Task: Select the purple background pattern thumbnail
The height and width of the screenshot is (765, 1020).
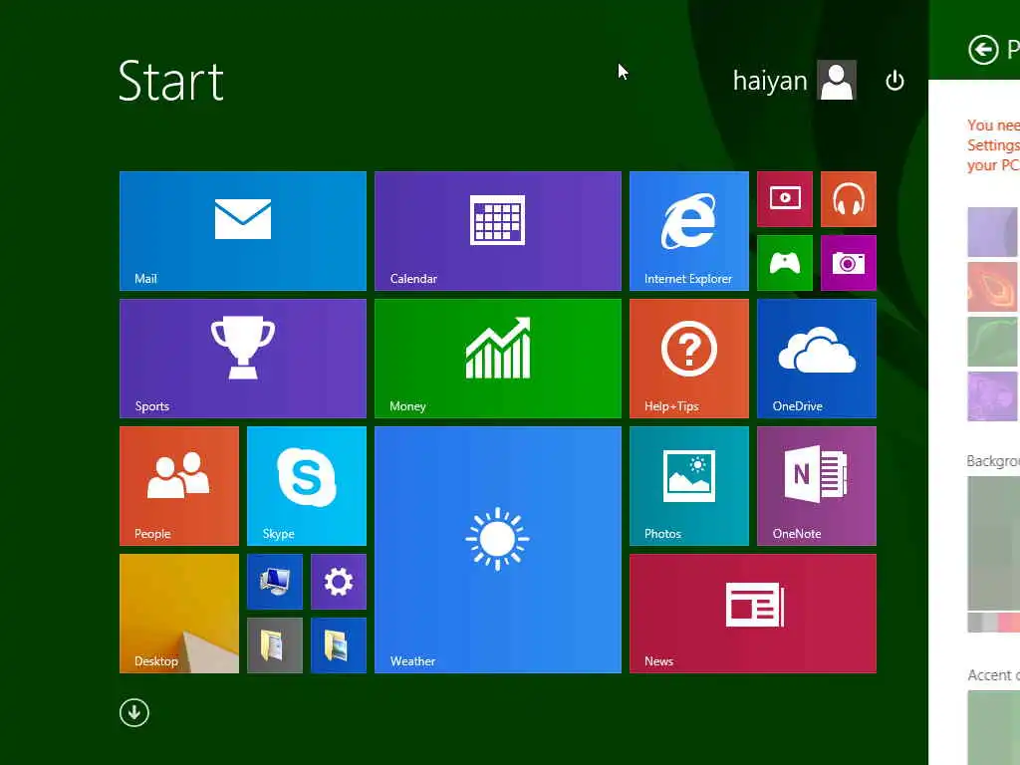Action: 993,231
